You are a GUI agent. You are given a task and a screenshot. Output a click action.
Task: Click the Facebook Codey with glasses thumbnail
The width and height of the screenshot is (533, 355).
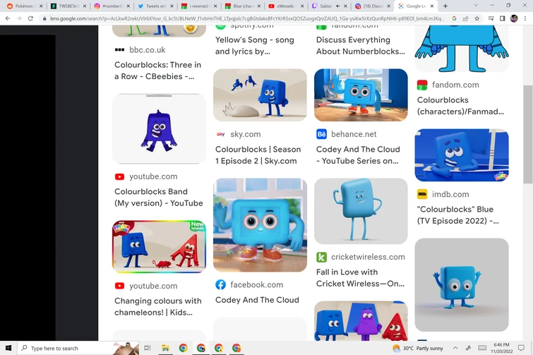(260, 225)
